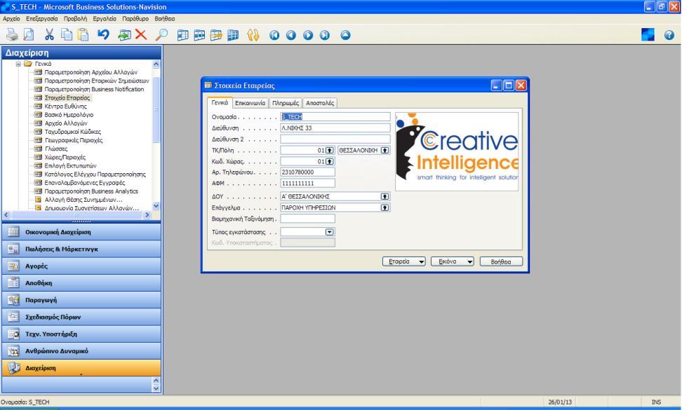Image resolution: width=682 pixels, height=410 pixels.
Task: Switch to the Πληρωμές tab
Action: point(286,103)
